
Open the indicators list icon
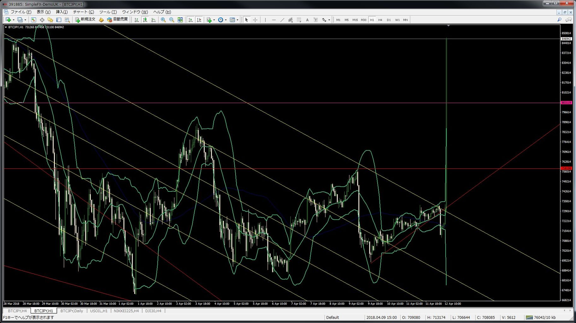click(209, 20)
